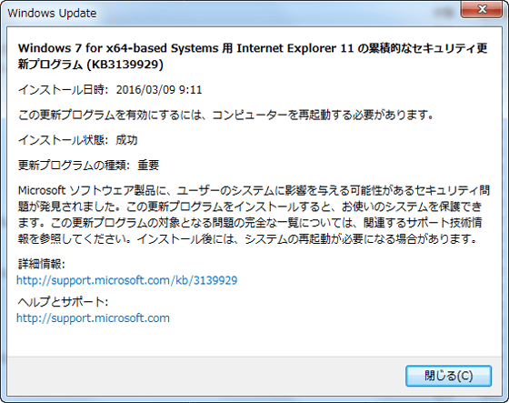Image resolution: width=509 pixels, height=403 pixels.
Task: Click the Microsoft ソフトウェア製品 description paragraph
Action: click(x=254, y=215)
